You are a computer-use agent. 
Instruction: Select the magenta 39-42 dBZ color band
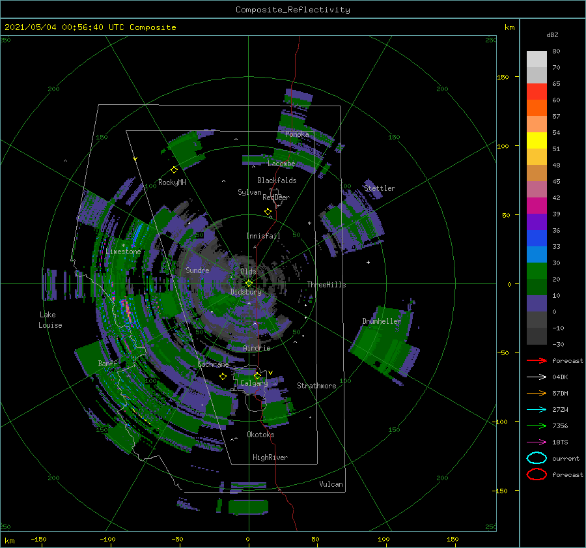tap(537, 206)
